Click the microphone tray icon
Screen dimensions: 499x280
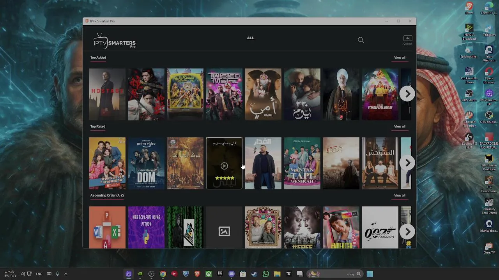coord(57,274)
